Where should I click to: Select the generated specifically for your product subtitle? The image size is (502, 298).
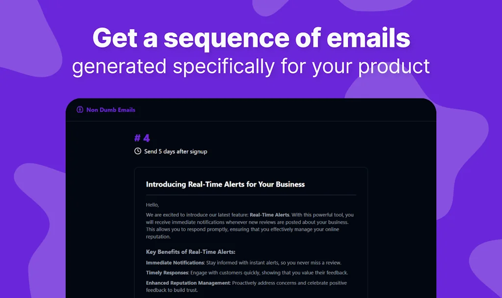[x=251, y=67]
